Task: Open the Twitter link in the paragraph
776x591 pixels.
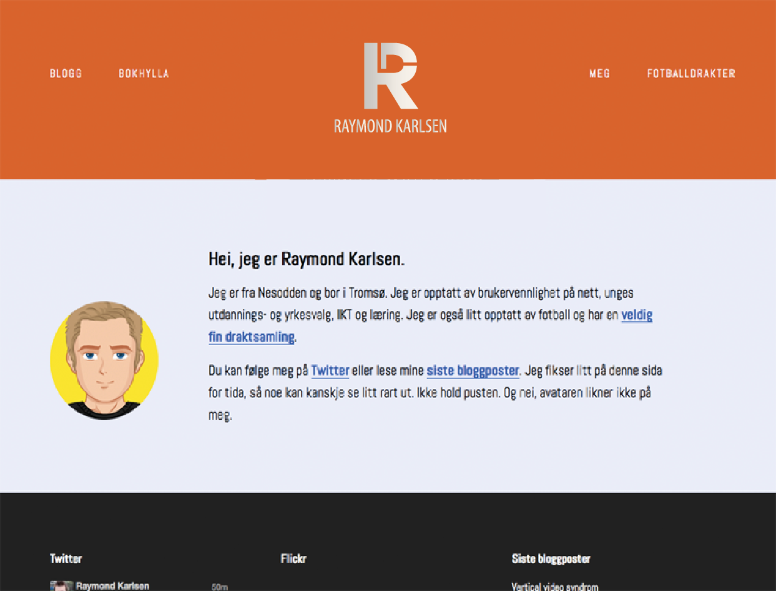Action: coord(330,370)
